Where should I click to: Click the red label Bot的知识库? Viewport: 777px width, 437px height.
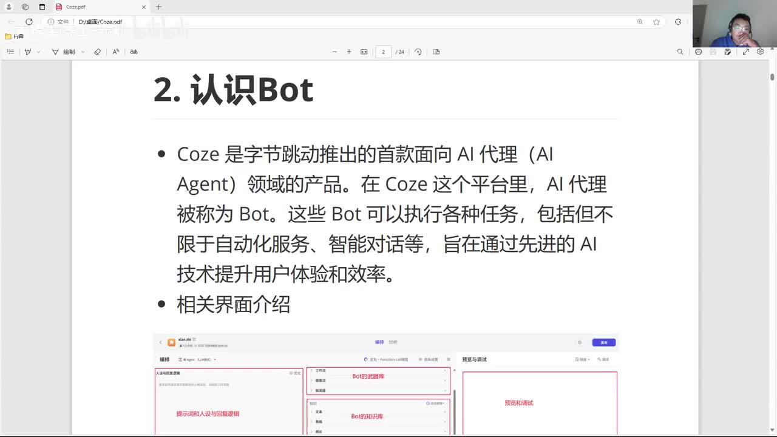[x=367, y=416]
